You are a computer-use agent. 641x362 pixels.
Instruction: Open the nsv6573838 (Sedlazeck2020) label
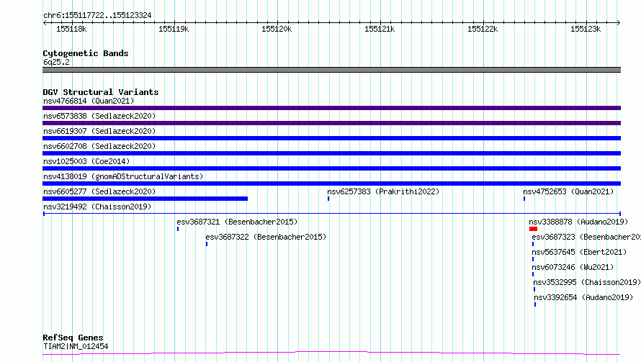[99, 116]
